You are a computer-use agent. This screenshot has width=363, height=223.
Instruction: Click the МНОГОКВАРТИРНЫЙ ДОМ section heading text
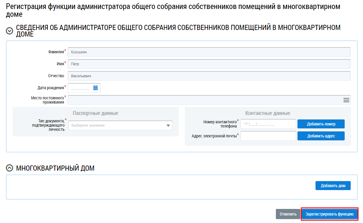(x=55, y=168)
